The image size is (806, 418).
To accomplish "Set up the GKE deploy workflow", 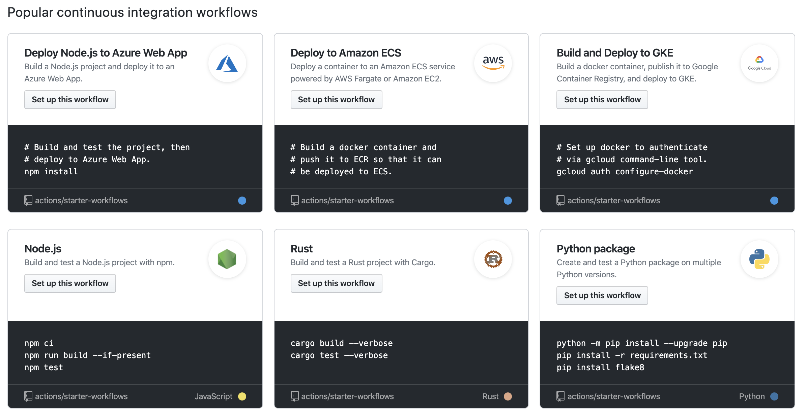I will click(602, 100).
